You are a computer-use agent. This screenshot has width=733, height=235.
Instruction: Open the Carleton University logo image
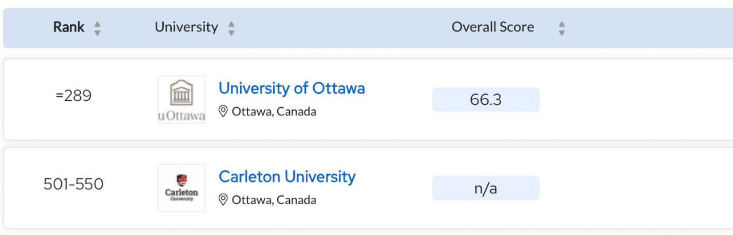(x=182, y=188)
